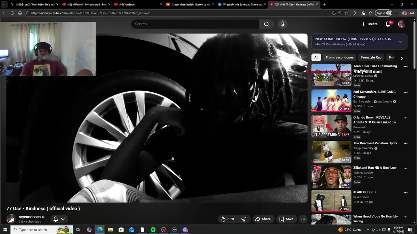
Task: Open the raycondones channel link
Action: pos(30,217)
